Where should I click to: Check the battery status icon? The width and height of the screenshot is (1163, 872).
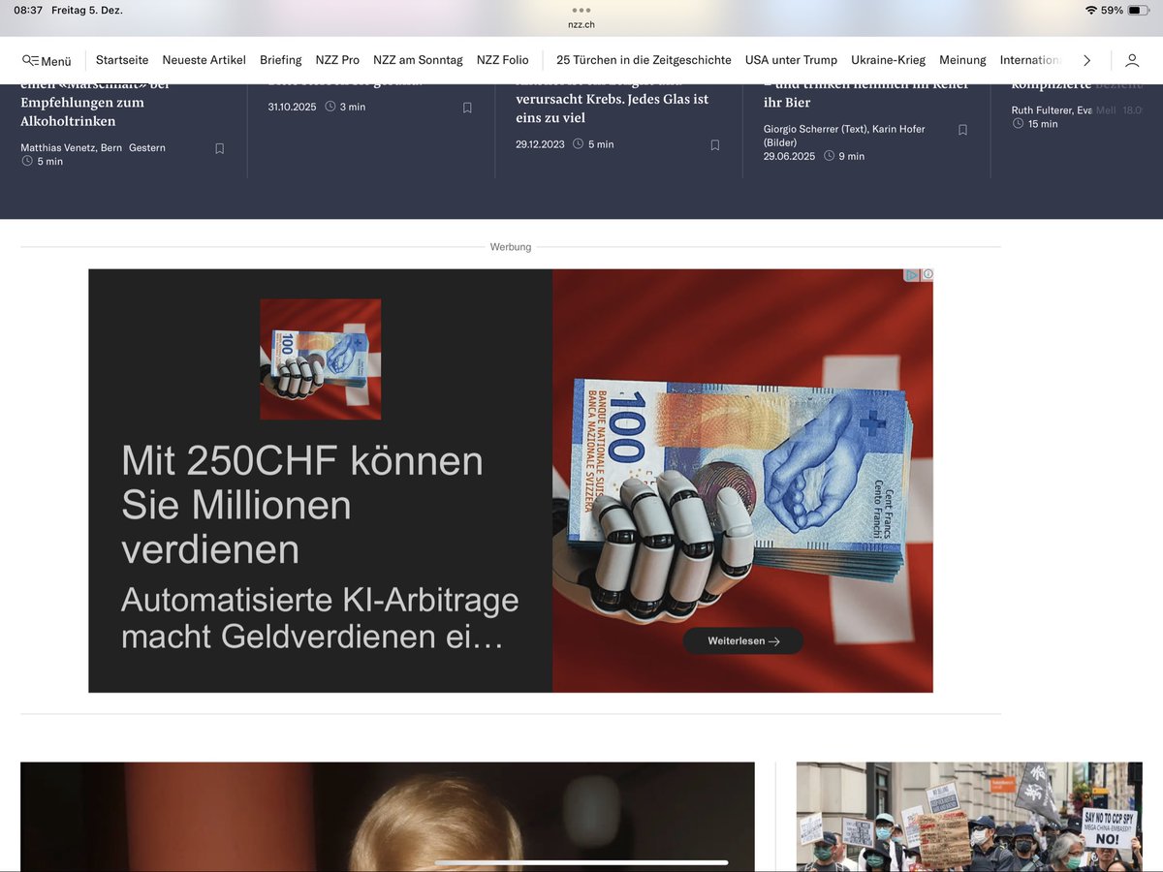(x=1139, y=10)
